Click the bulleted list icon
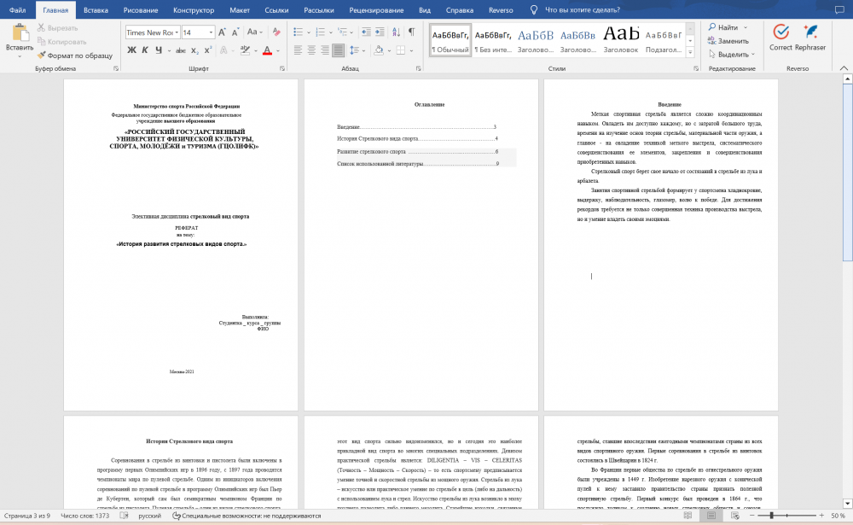The width and height of the screenshot is (853, 525). [298, 32]
